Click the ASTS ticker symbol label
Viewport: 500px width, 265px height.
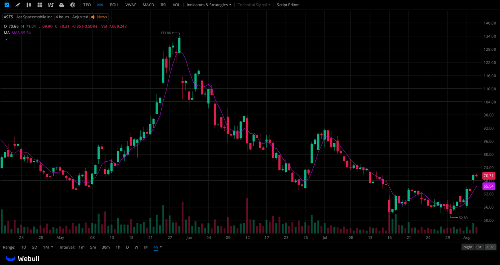(8, 17)
